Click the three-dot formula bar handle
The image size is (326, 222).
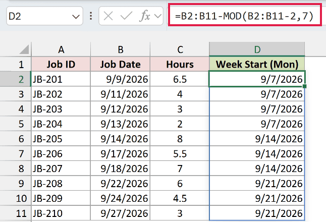click(x=91, y=16)
